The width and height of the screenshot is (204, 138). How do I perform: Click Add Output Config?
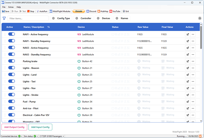14,127
